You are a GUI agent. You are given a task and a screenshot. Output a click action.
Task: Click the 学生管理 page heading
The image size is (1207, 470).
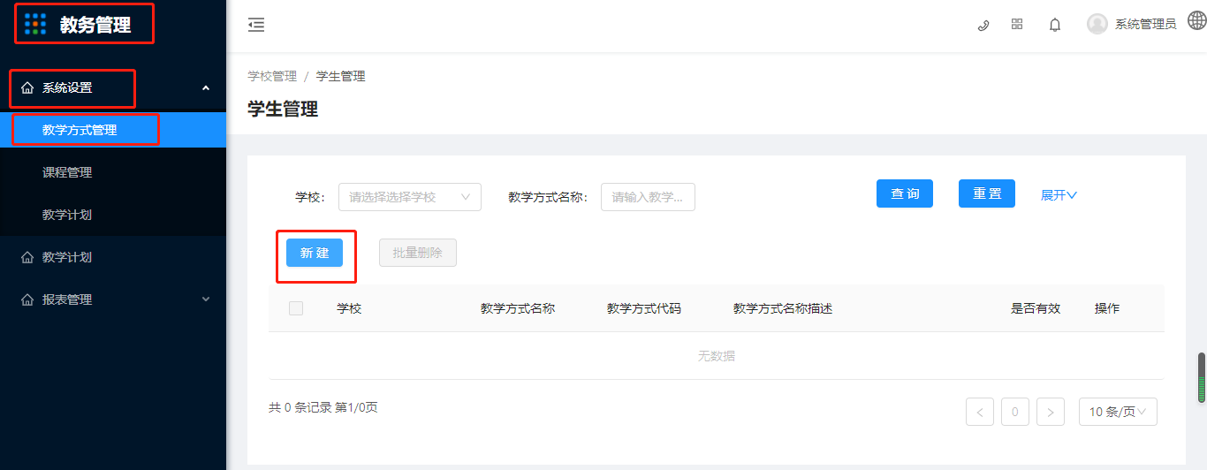pos(283,109)
